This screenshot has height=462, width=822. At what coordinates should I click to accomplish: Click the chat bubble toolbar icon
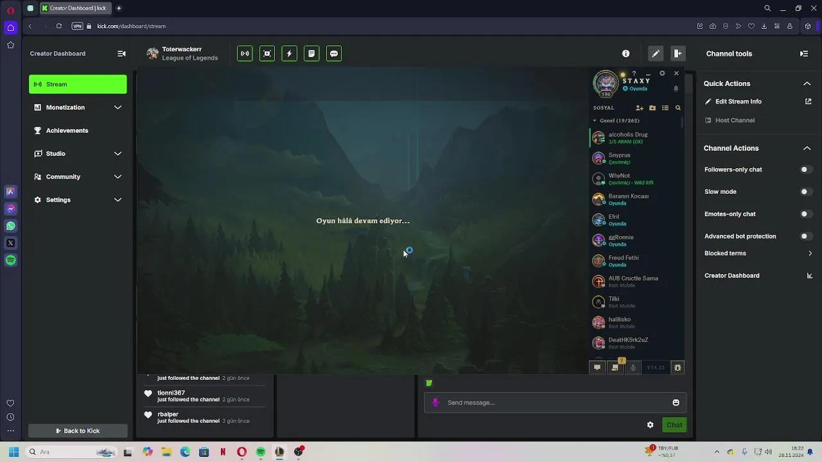334,54
